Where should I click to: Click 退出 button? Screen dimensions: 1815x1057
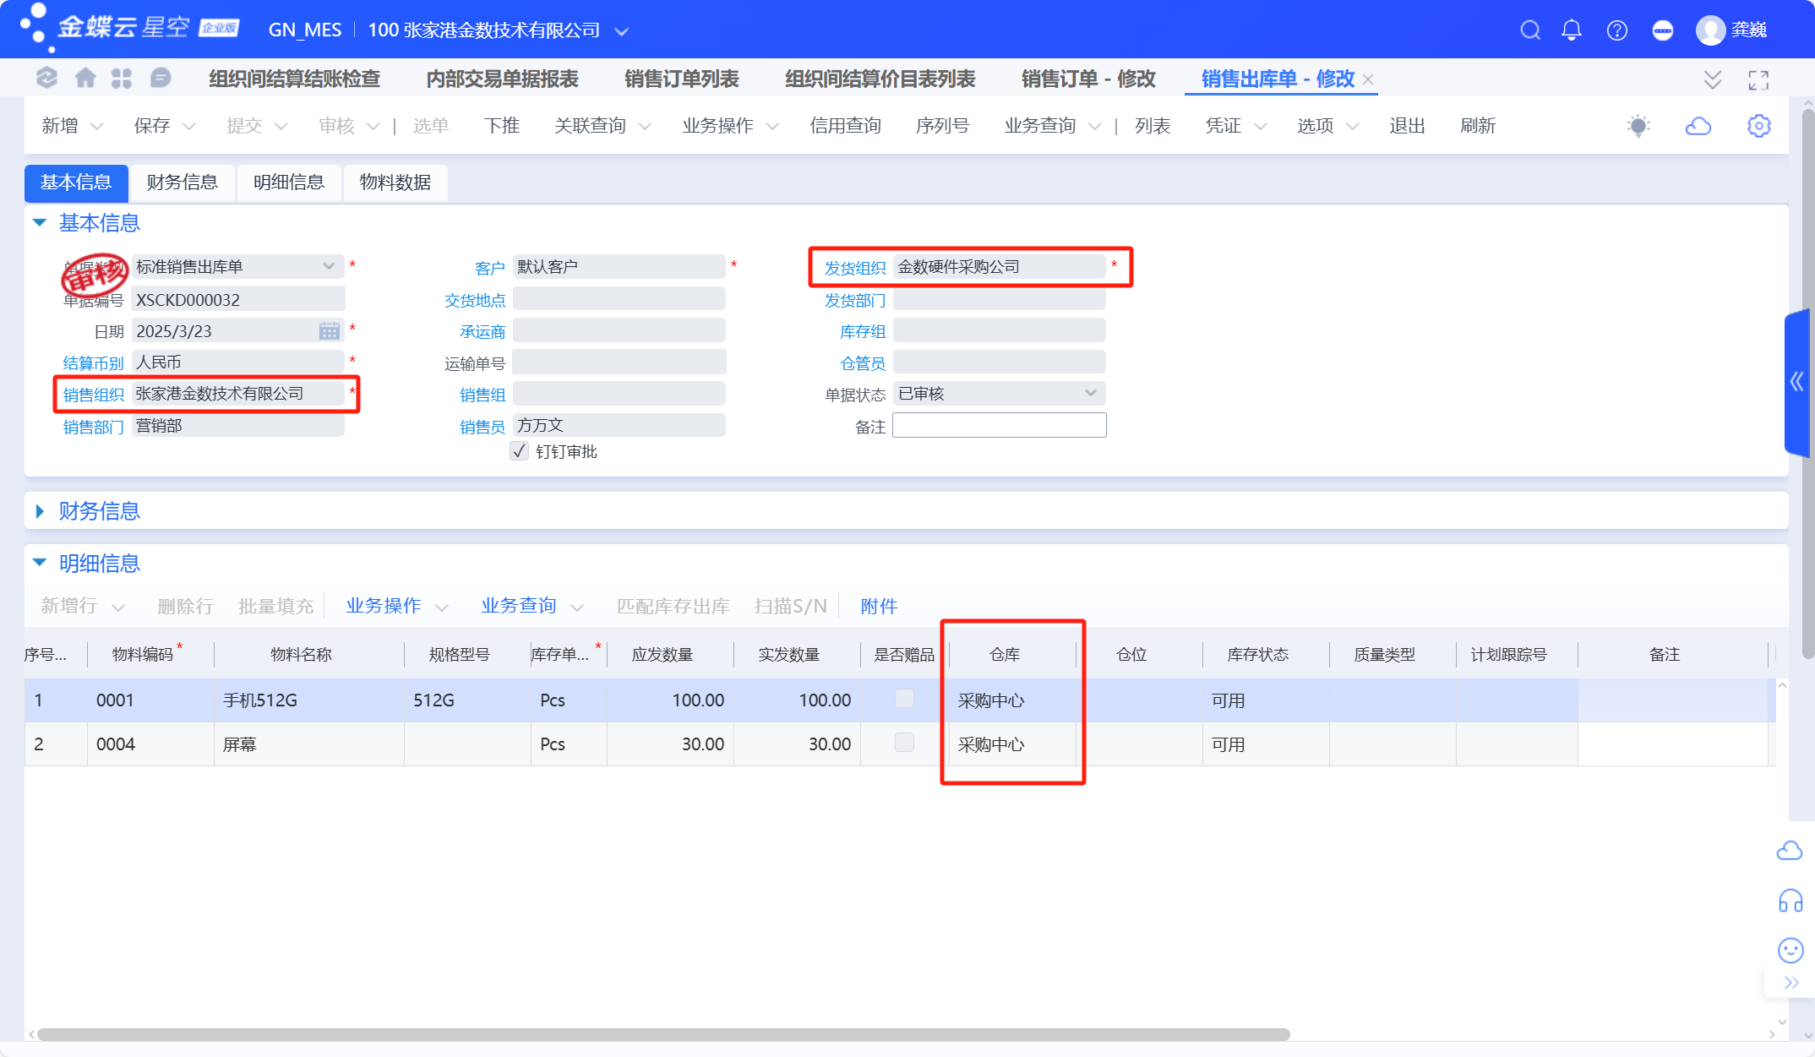coord(1407,126)
